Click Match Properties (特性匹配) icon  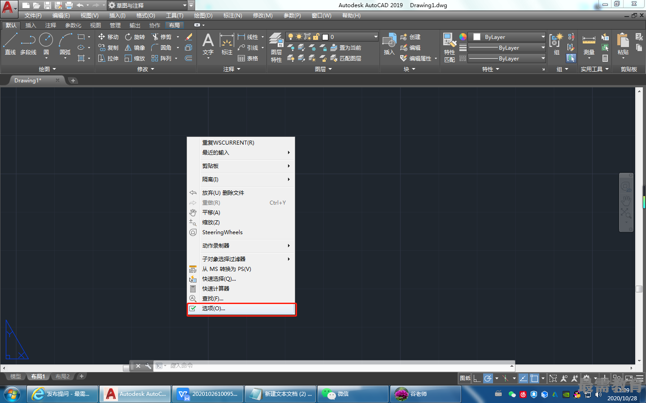coord(450,47)
